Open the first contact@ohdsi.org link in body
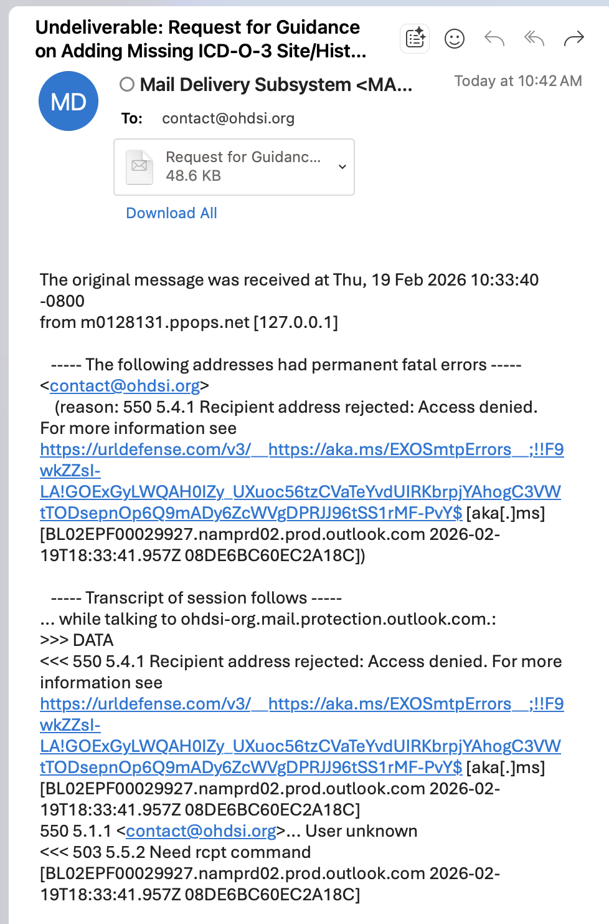The image size is (609, 924). (125, 386)
